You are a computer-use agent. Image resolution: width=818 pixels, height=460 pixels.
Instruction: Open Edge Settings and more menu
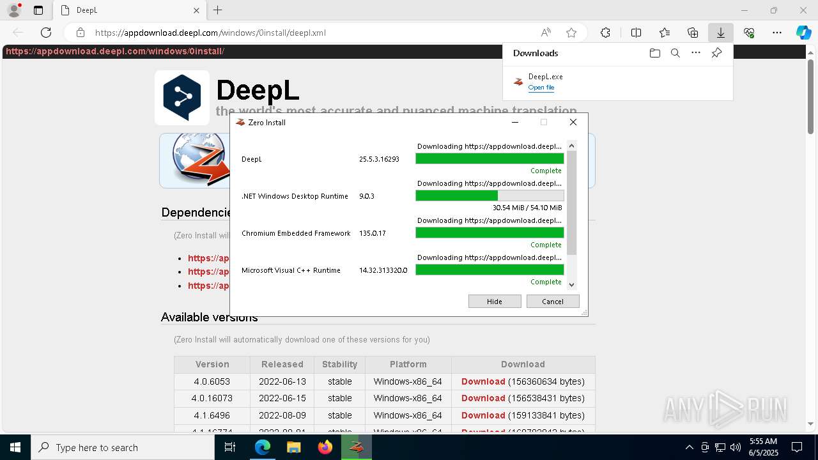(x=777, y=33)
